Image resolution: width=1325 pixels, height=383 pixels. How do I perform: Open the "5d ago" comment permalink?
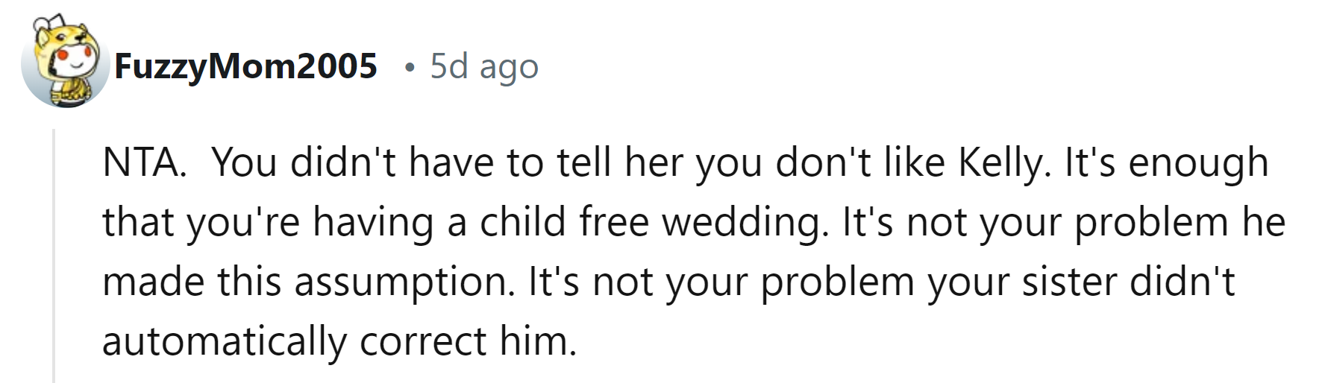coord(483,67)
